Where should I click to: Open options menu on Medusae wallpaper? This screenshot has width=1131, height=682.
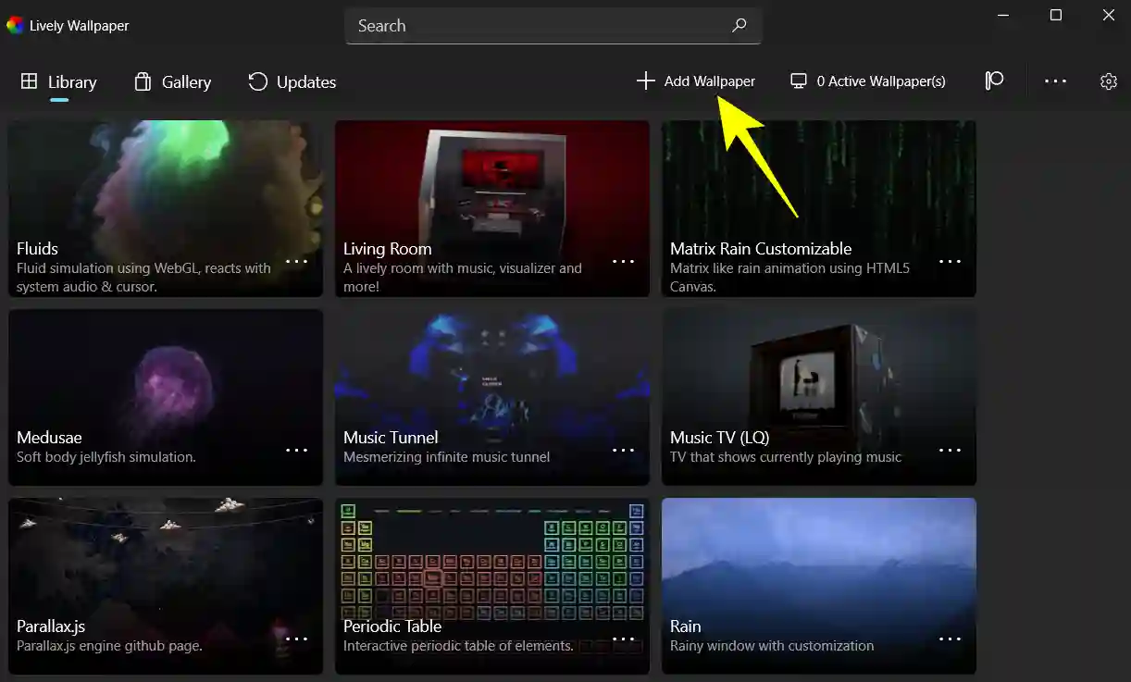pos(296,452)
